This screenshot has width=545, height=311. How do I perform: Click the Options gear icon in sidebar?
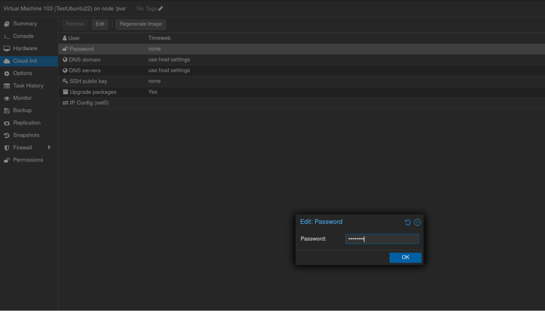7,74
